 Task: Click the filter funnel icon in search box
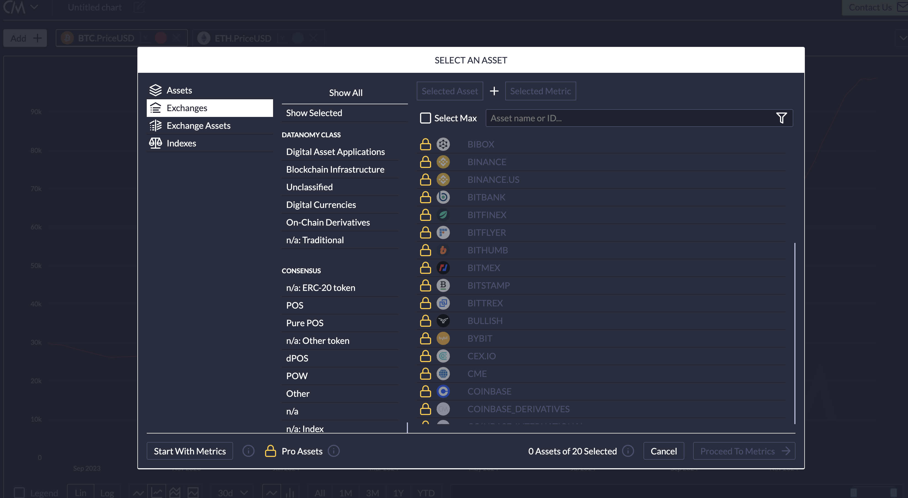(781, 118)
